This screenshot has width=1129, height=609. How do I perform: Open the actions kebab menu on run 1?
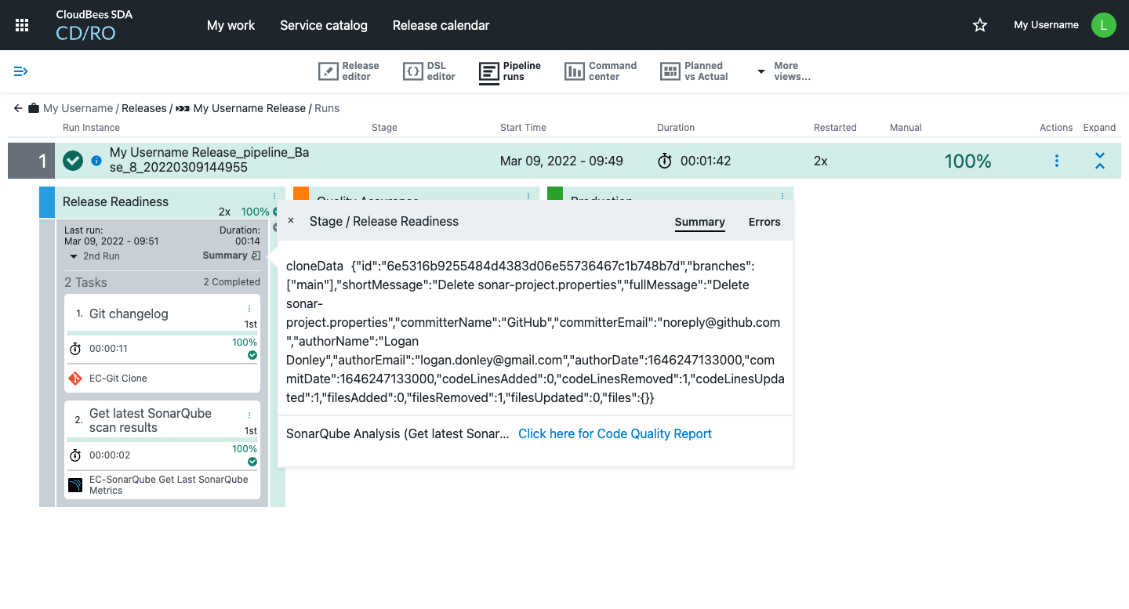[1056, 160]
